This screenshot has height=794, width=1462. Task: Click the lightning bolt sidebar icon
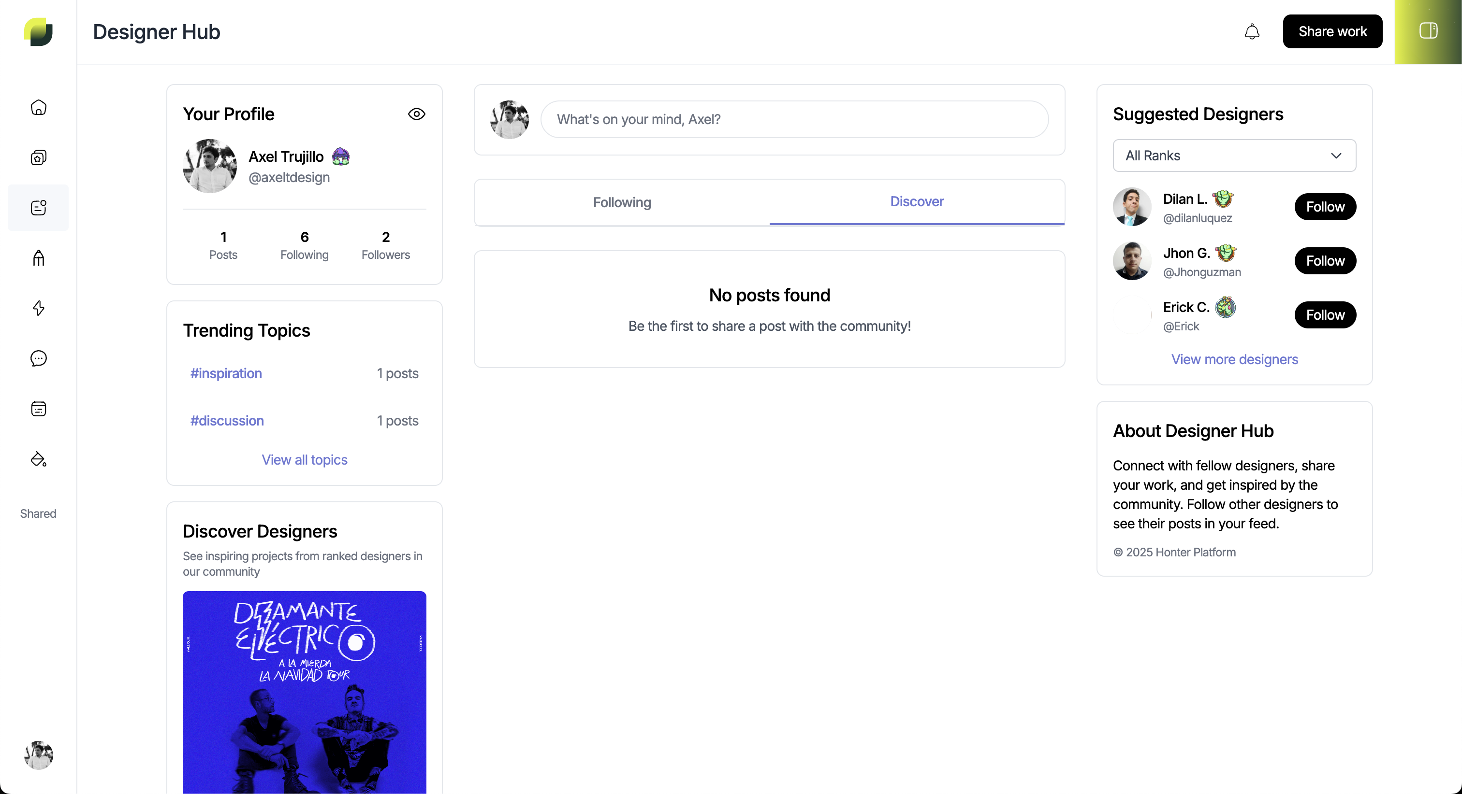(x=38, y=308)
